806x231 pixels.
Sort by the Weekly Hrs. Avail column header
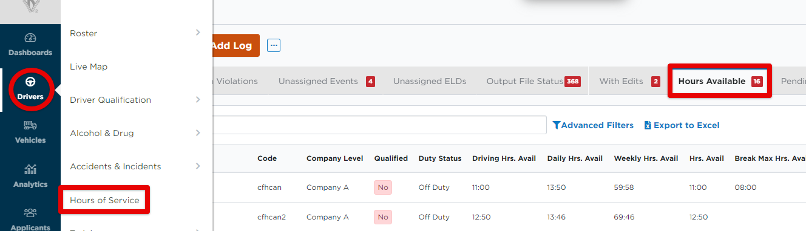click(646, 158)
